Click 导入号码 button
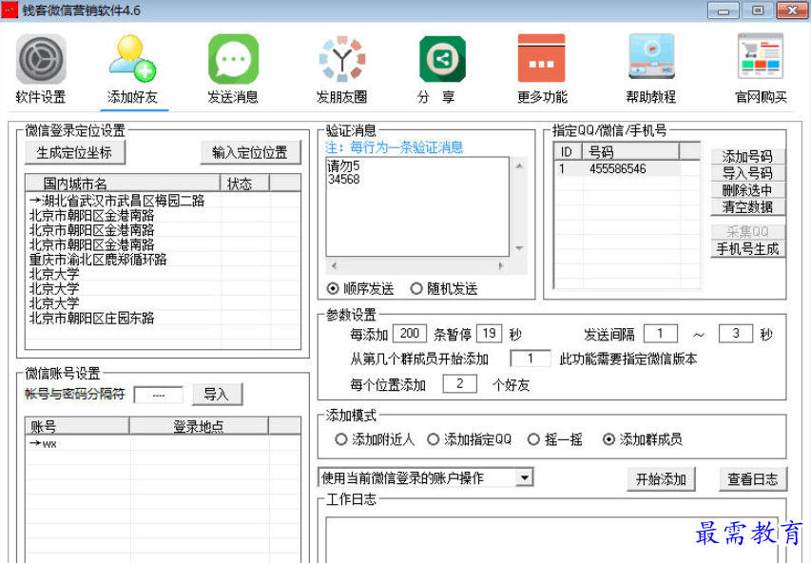Viewport: 811px width, 563px height. pos(747,173)
